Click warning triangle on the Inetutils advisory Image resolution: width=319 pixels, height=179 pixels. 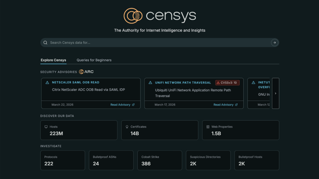253,83
